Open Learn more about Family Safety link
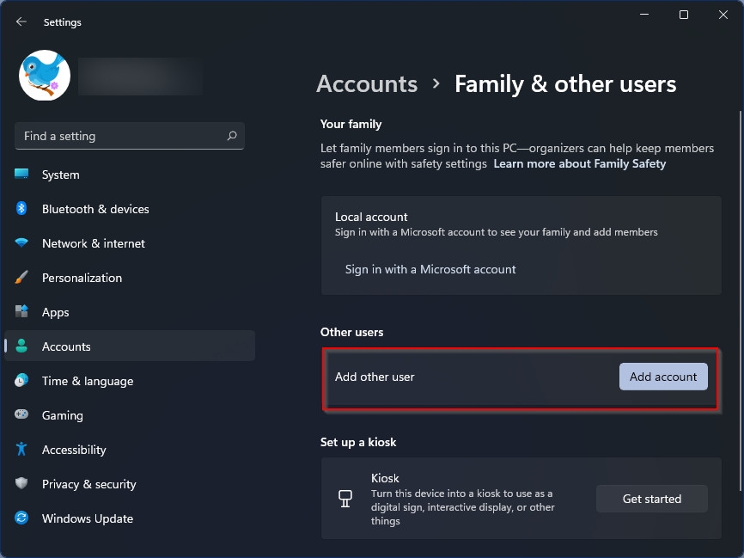744x558 pixels. click(x=580, y=164)
